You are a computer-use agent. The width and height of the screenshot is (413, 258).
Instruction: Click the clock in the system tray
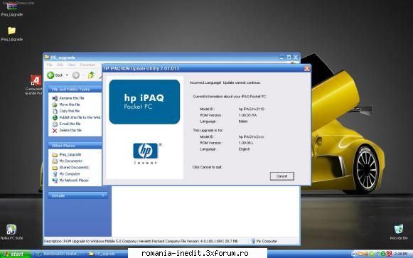coord(401,254)
